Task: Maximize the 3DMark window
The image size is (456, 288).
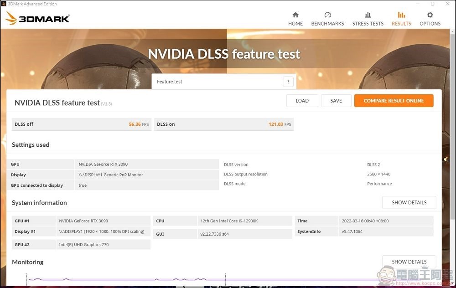Action: point(432,4)
